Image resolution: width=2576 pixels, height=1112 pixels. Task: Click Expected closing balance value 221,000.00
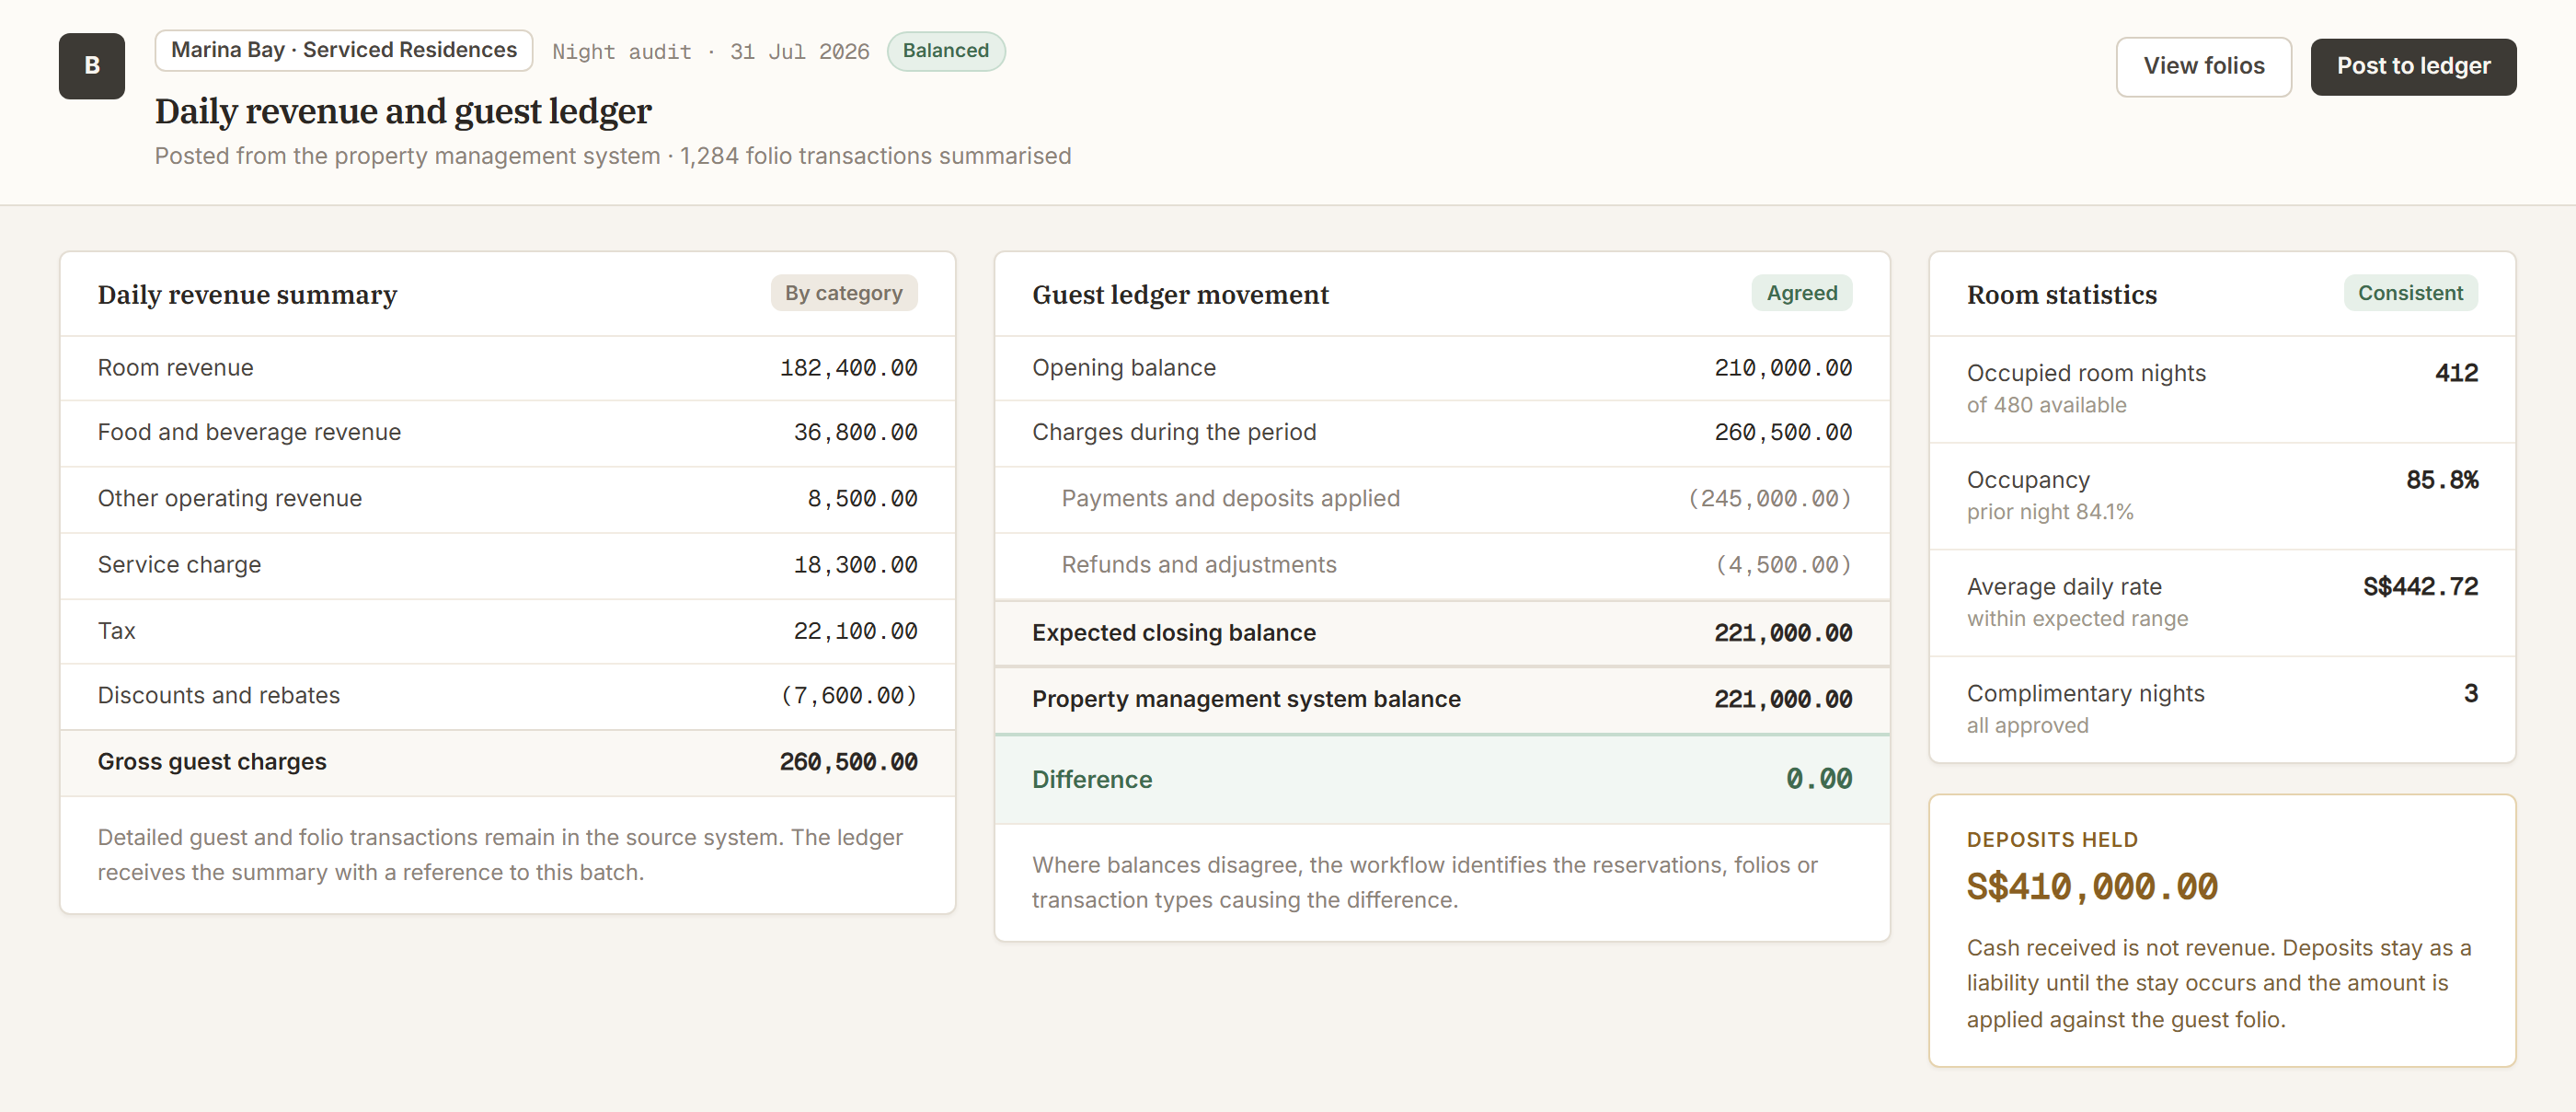tap(1783, 632)
